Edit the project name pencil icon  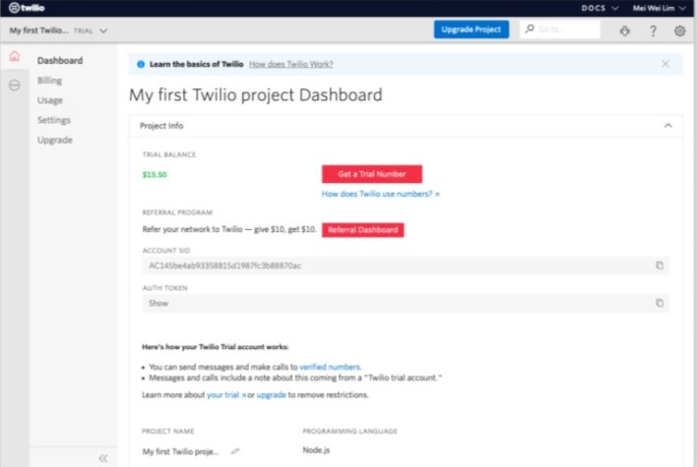pyautogui.click(x=235, y=451)
